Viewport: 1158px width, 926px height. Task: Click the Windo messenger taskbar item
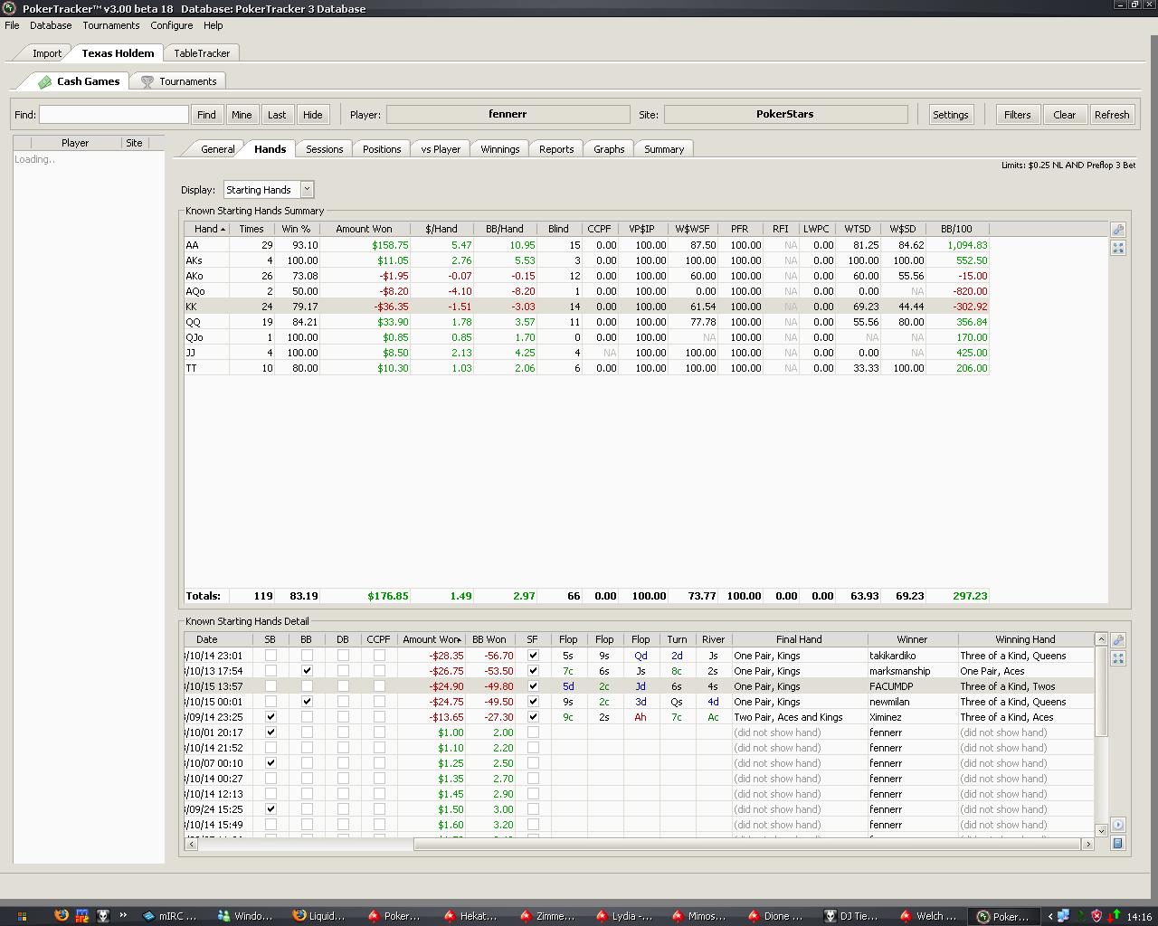(x=245, y=916)
